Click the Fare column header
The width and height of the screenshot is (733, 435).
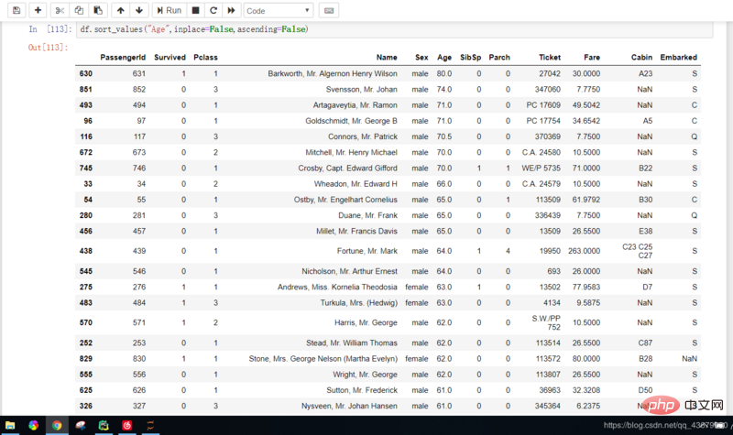coord(592,57)
